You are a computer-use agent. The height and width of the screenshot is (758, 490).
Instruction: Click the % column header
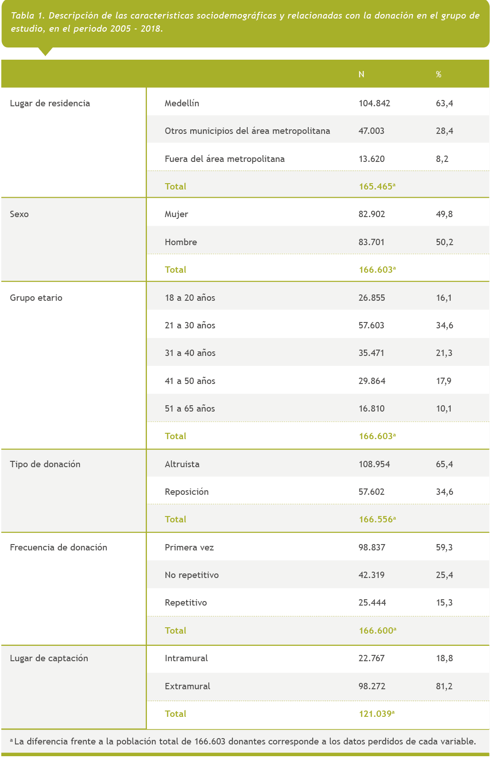click(438, 74)
